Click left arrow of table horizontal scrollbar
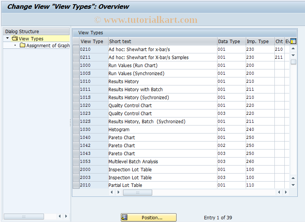305x222 pixels. point(112,192)
